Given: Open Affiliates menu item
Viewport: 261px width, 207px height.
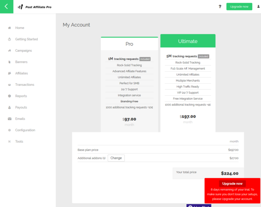Looking at the screenshot, I should click(21, 73).
